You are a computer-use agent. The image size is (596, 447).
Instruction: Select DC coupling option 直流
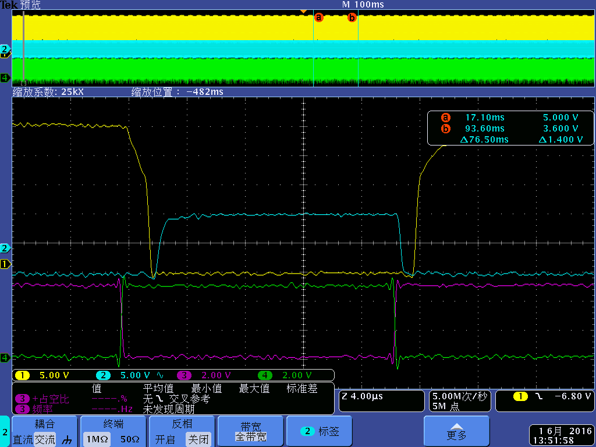(23, 440)
